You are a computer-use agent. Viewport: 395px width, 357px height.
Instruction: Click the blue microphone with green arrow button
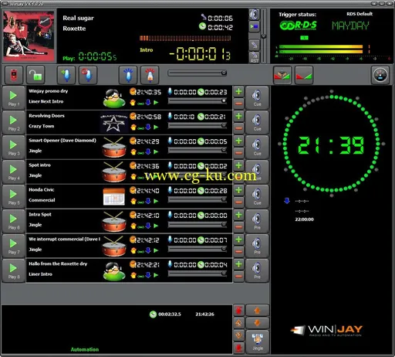point(66,75)
